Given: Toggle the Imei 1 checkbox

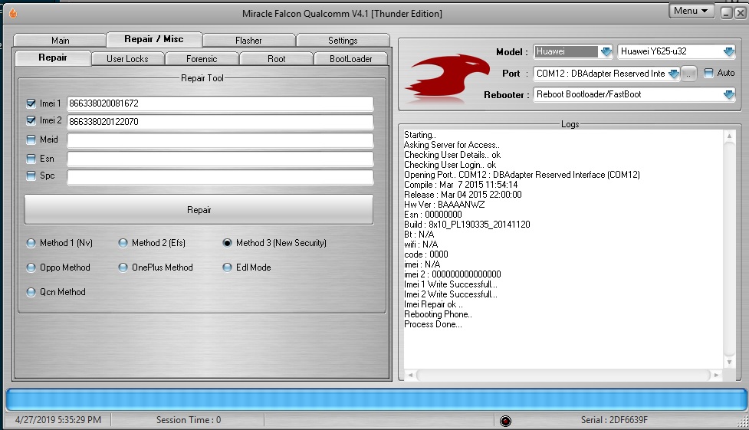Looking at the screenshot, I should point(31,103).
